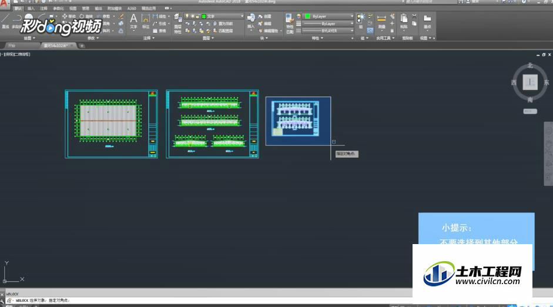553x307 pixels.
Task: Click the Copy clip icon in clipboard panel
Action: coord(414,24)
